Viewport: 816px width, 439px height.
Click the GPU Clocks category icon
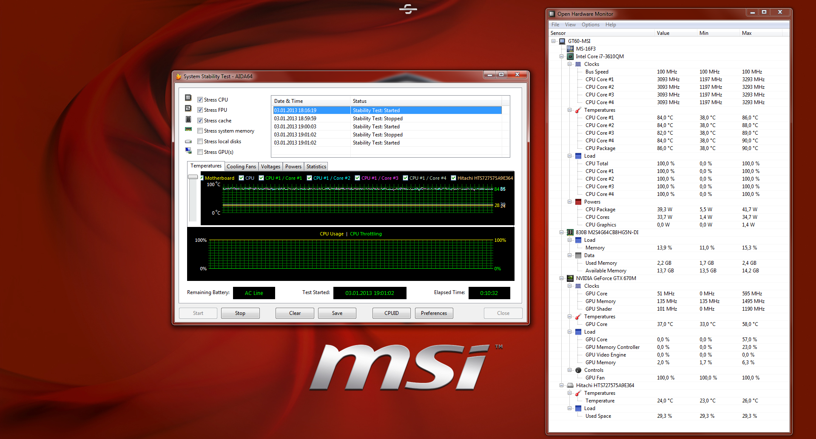pyautogui.click(x=578, y=286)
